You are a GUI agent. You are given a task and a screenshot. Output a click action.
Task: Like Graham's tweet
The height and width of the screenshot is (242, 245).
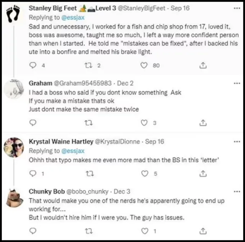point(144,123)
